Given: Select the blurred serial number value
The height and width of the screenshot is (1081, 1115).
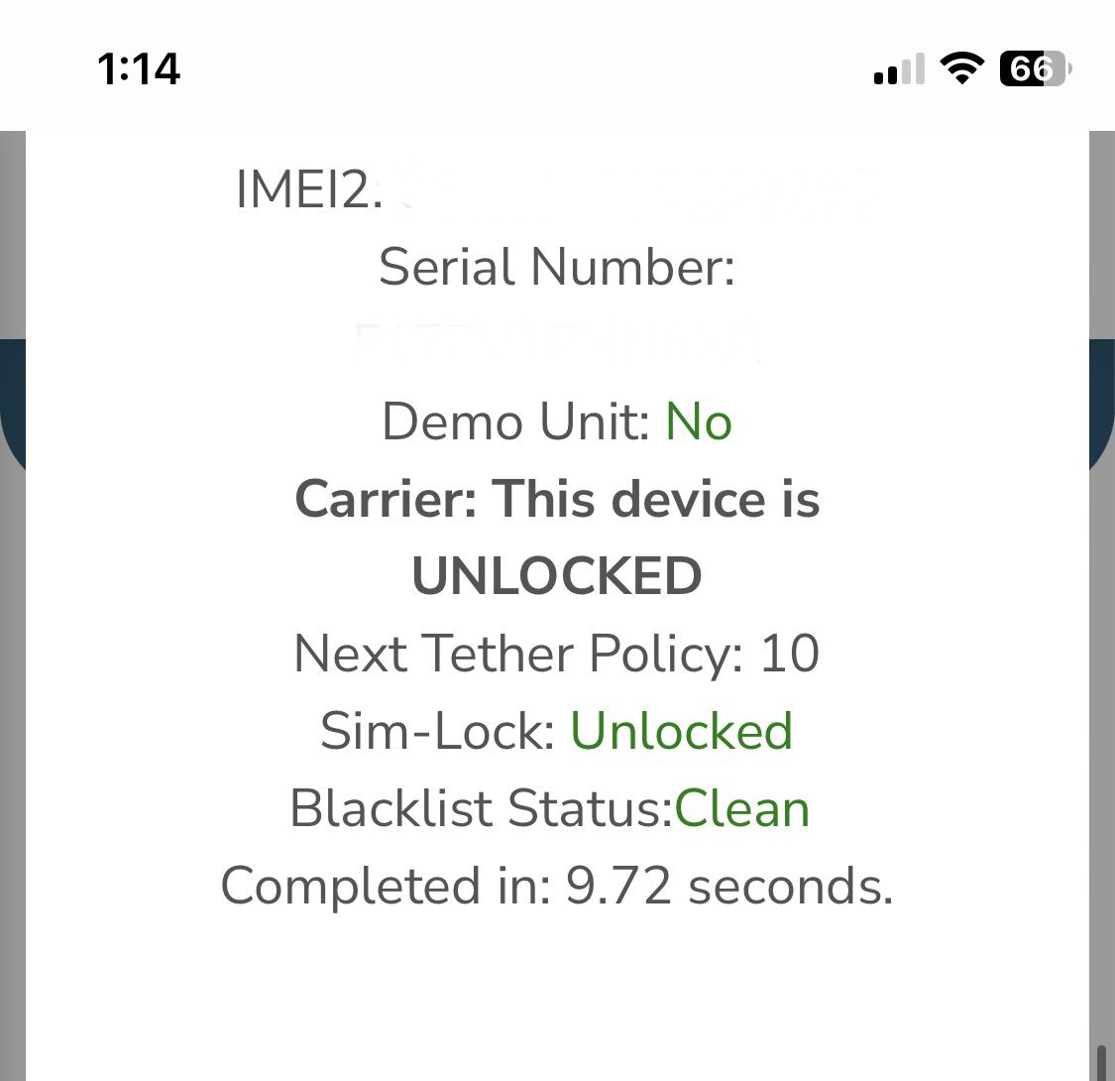Looking at the screenshot, I should coord(557,342).
